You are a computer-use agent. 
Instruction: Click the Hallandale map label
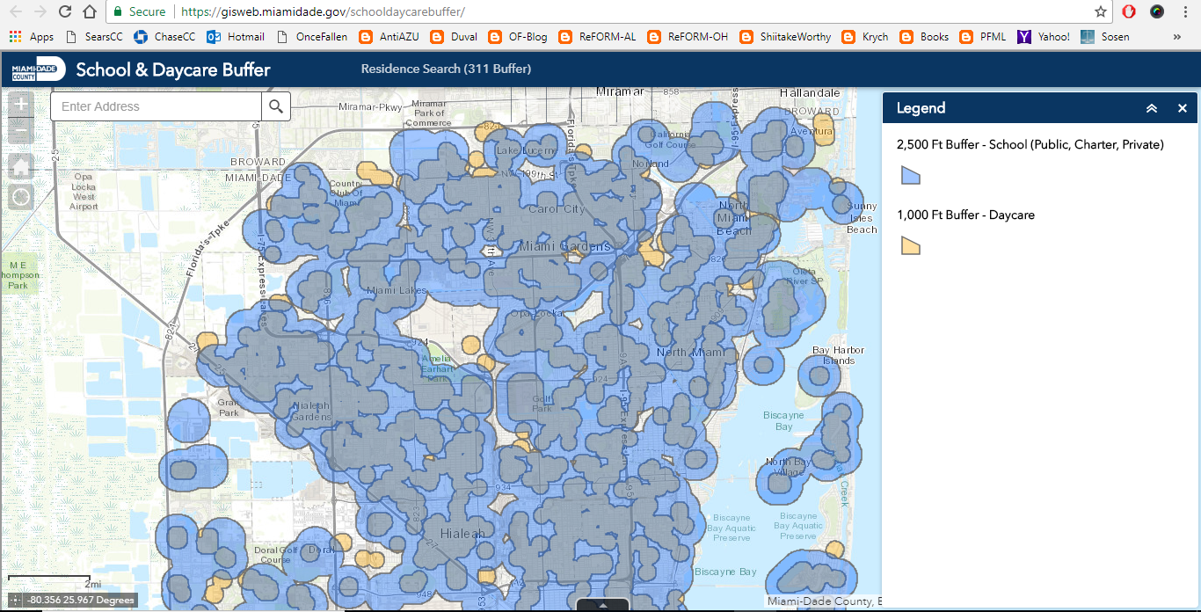pos(810,92)
